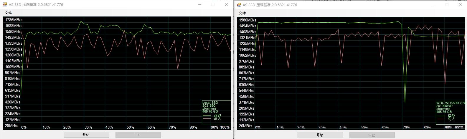
Task: Minimize the WDC benchmark window
Action: (434, 5)
